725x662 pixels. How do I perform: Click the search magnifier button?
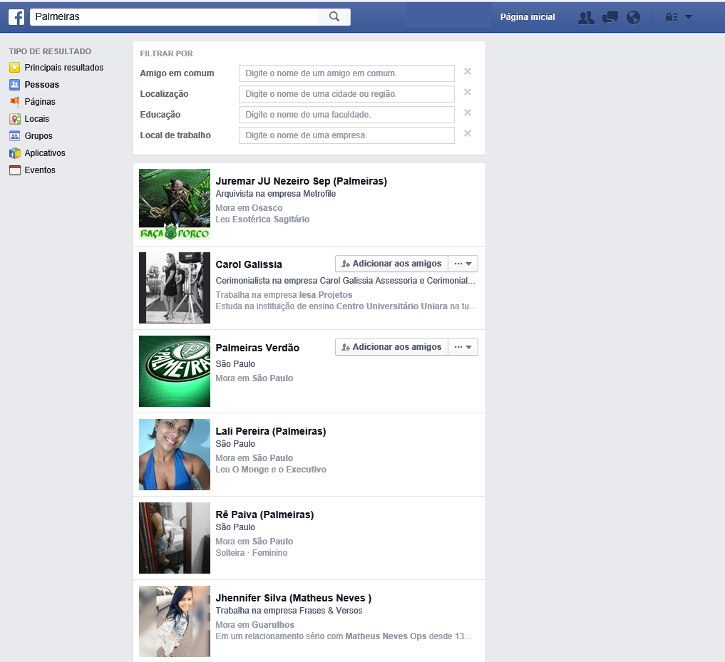tap(334, 17)
